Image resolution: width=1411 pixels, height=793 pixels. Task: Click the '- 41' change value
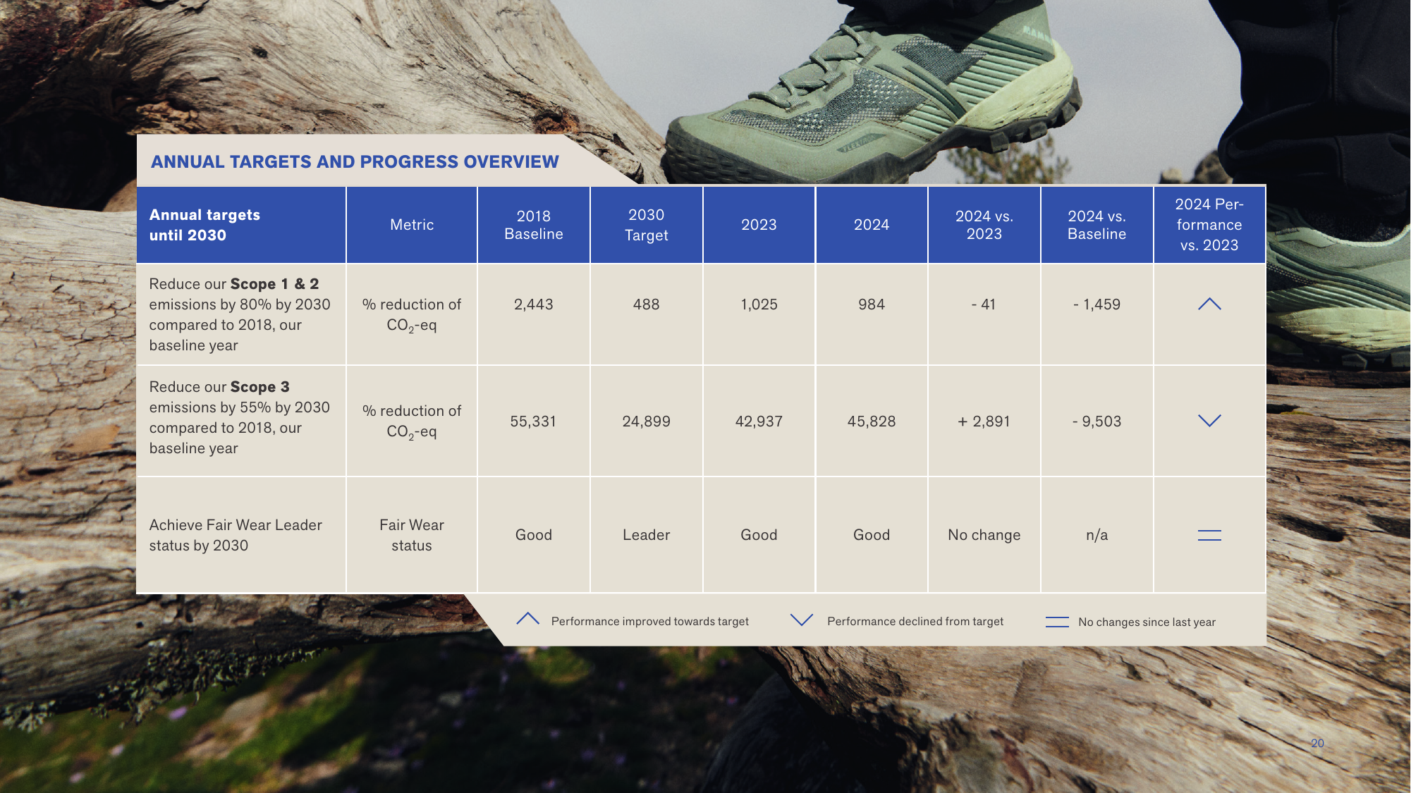coord(984,305)
